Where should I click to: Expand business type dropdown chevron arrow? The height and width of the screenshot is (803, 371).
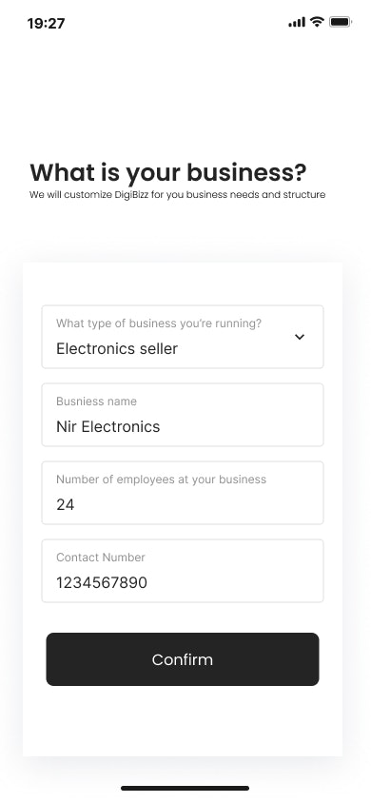pos(300,337)
